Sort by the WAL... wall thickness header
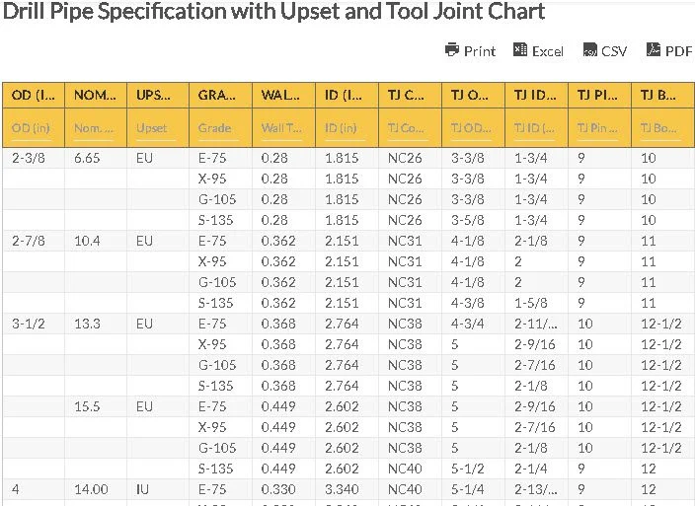The image size is (695, 506). click(281, 96)
